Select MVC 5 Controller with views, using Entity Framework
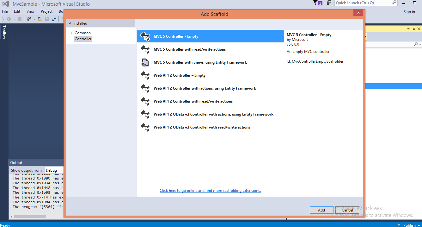The width and height of the screenshot is (422, 227). (x=210, y=62)
